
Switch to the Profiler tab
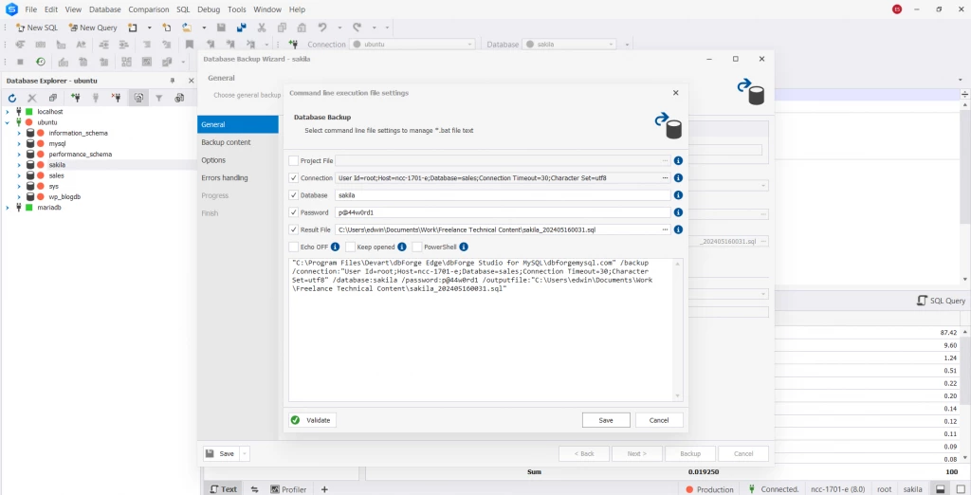coord(288,489)
